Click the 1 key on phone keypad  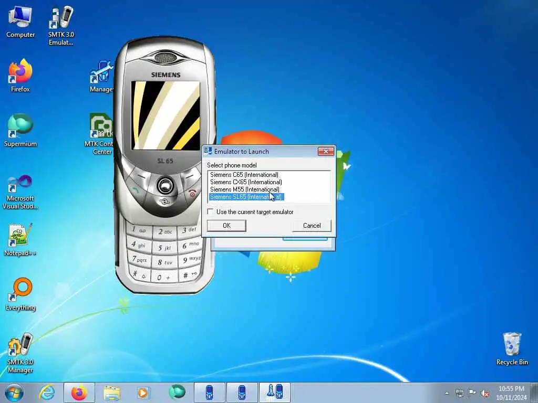coord(139,230)
